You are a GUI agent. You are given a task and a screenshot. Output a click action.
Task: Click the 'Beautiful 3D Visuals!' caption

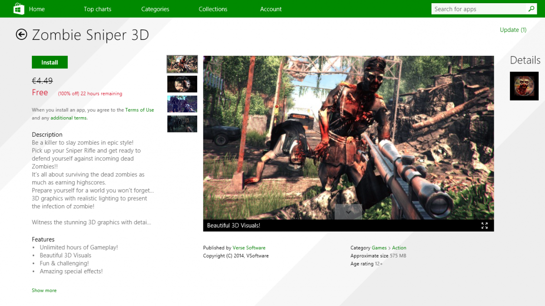[233, 226]
